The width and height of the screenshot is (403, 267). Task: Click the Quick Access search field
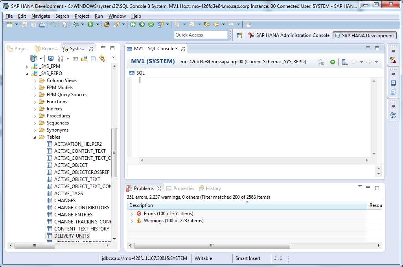coord(201,35)
